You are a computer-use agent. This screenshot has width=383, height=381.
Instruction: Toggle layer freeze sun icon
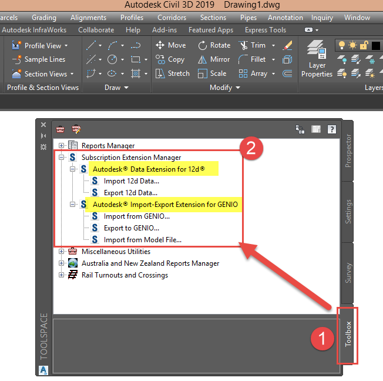[352, 45]
